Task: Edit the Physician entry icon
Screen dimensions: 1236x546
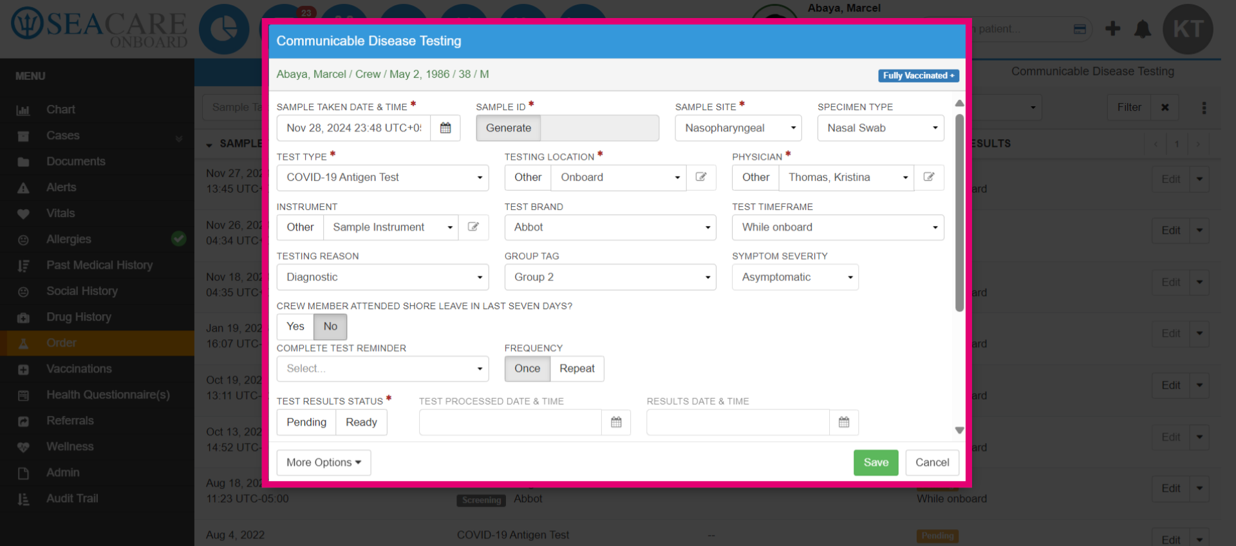Action: 929,177
